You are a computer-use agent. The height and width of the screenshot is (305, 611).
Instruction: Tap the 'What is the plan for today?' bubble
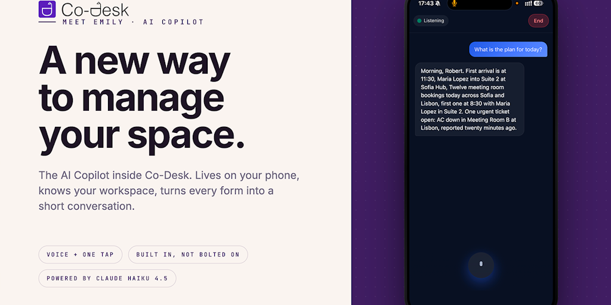[508, 49]
